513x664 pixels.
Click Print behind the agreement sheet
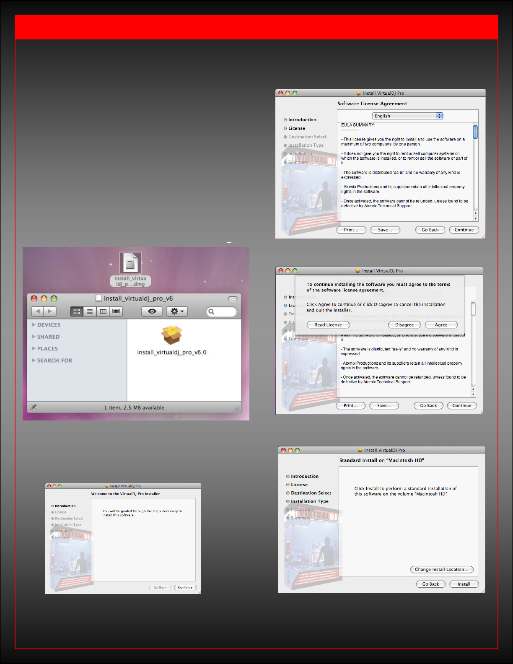[350, 405]
